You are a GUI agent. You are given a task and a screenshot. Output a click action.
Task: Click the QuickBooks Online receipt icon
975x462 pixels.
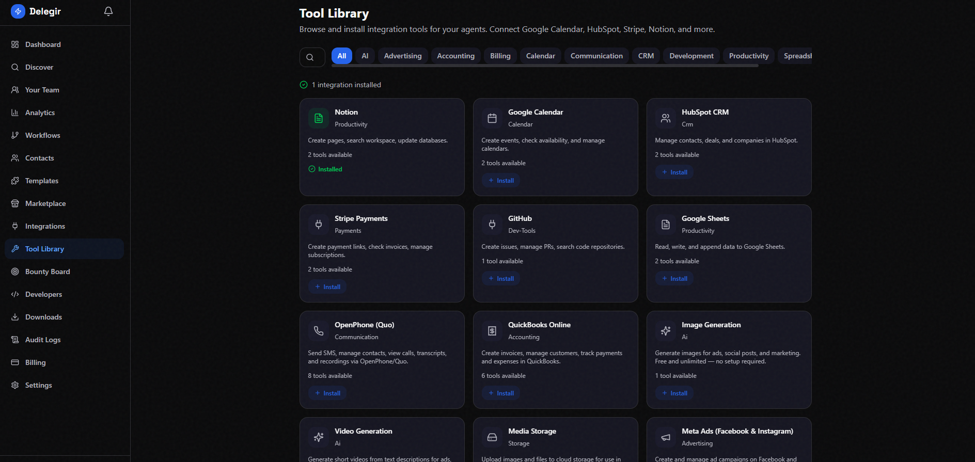point(492,331)
